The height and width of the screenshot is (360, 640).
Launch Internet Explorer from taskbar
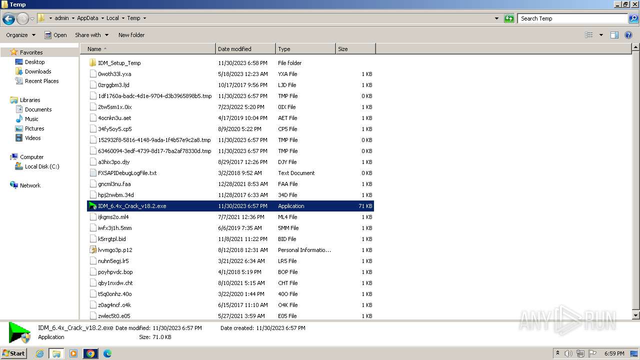click(x=40, y=353)
